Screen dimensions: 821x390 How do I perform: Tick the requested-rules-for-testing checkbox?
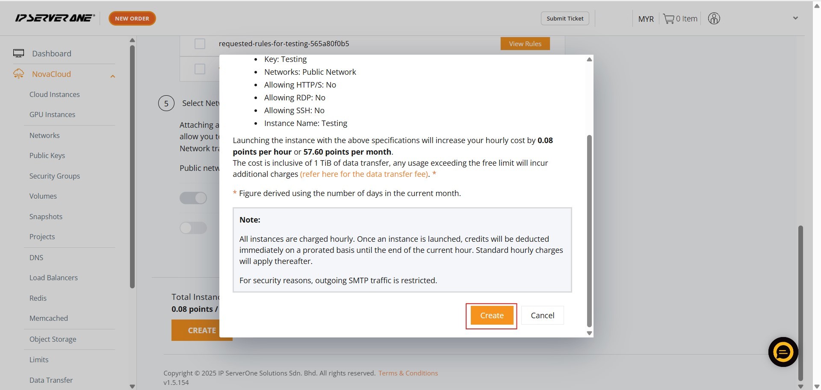200,44
